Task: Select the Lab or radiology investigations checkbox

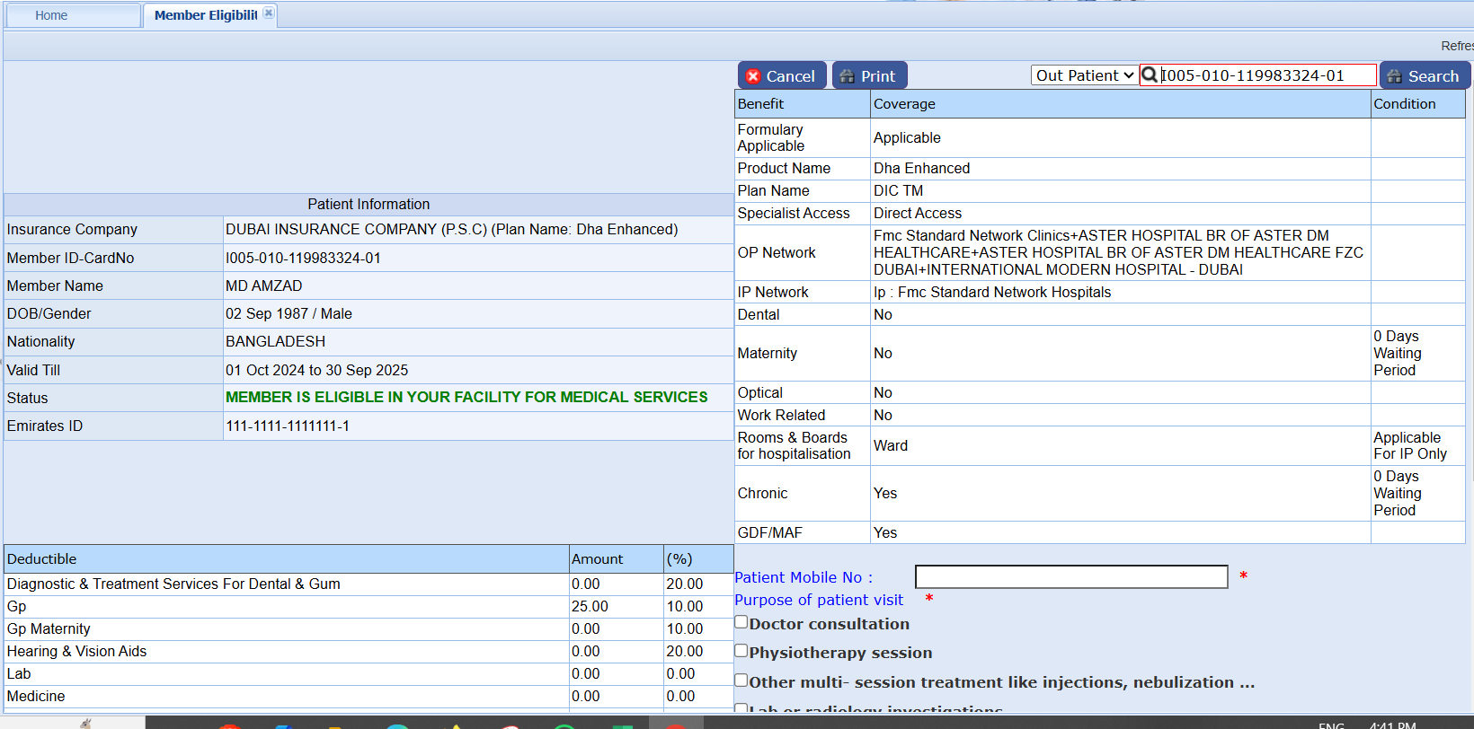Action: [x=741, y=708]
